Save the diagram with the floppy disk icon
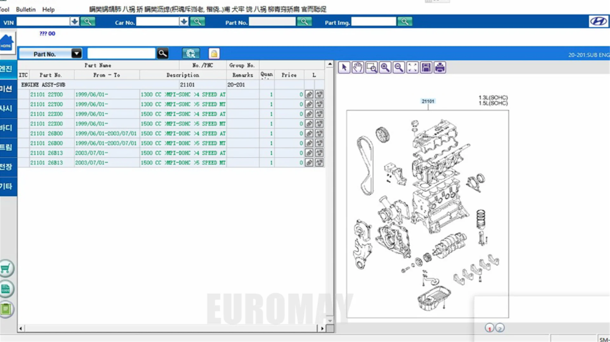The height and width of the screenshot is (342, 610). coord(426,67)
